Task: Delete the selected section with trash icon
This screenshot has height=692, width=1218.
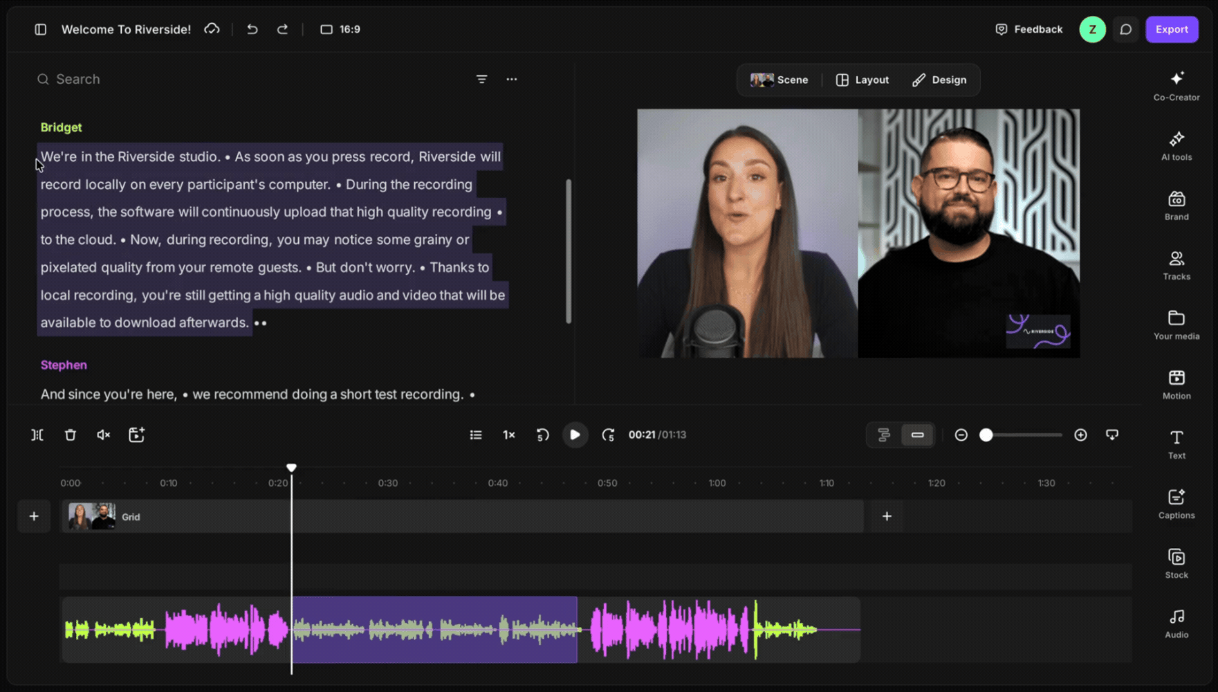Action: [70, 435]
